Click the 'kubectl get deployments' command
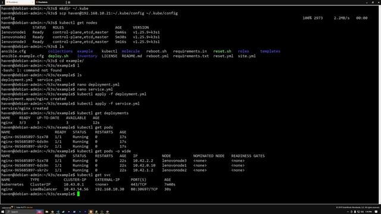 [x=103, y=113]
